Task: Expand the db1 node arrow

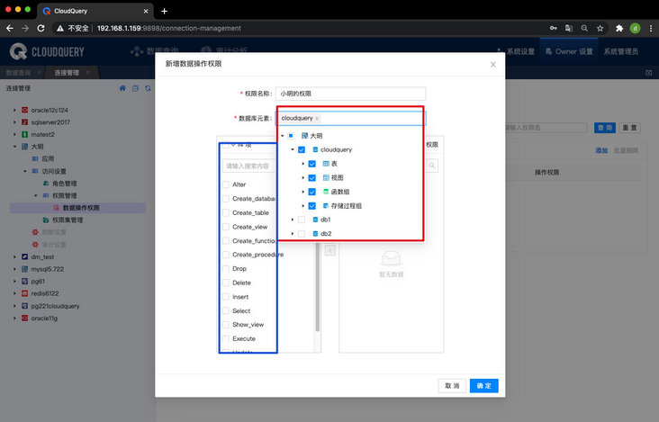Action: (x=293, y=220)
